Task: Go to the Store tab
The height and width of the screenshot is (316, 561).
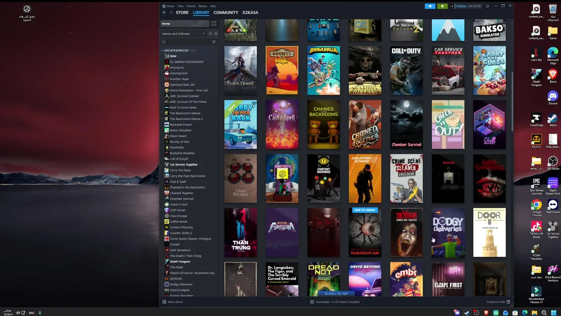Action: (x=182, y=13)
